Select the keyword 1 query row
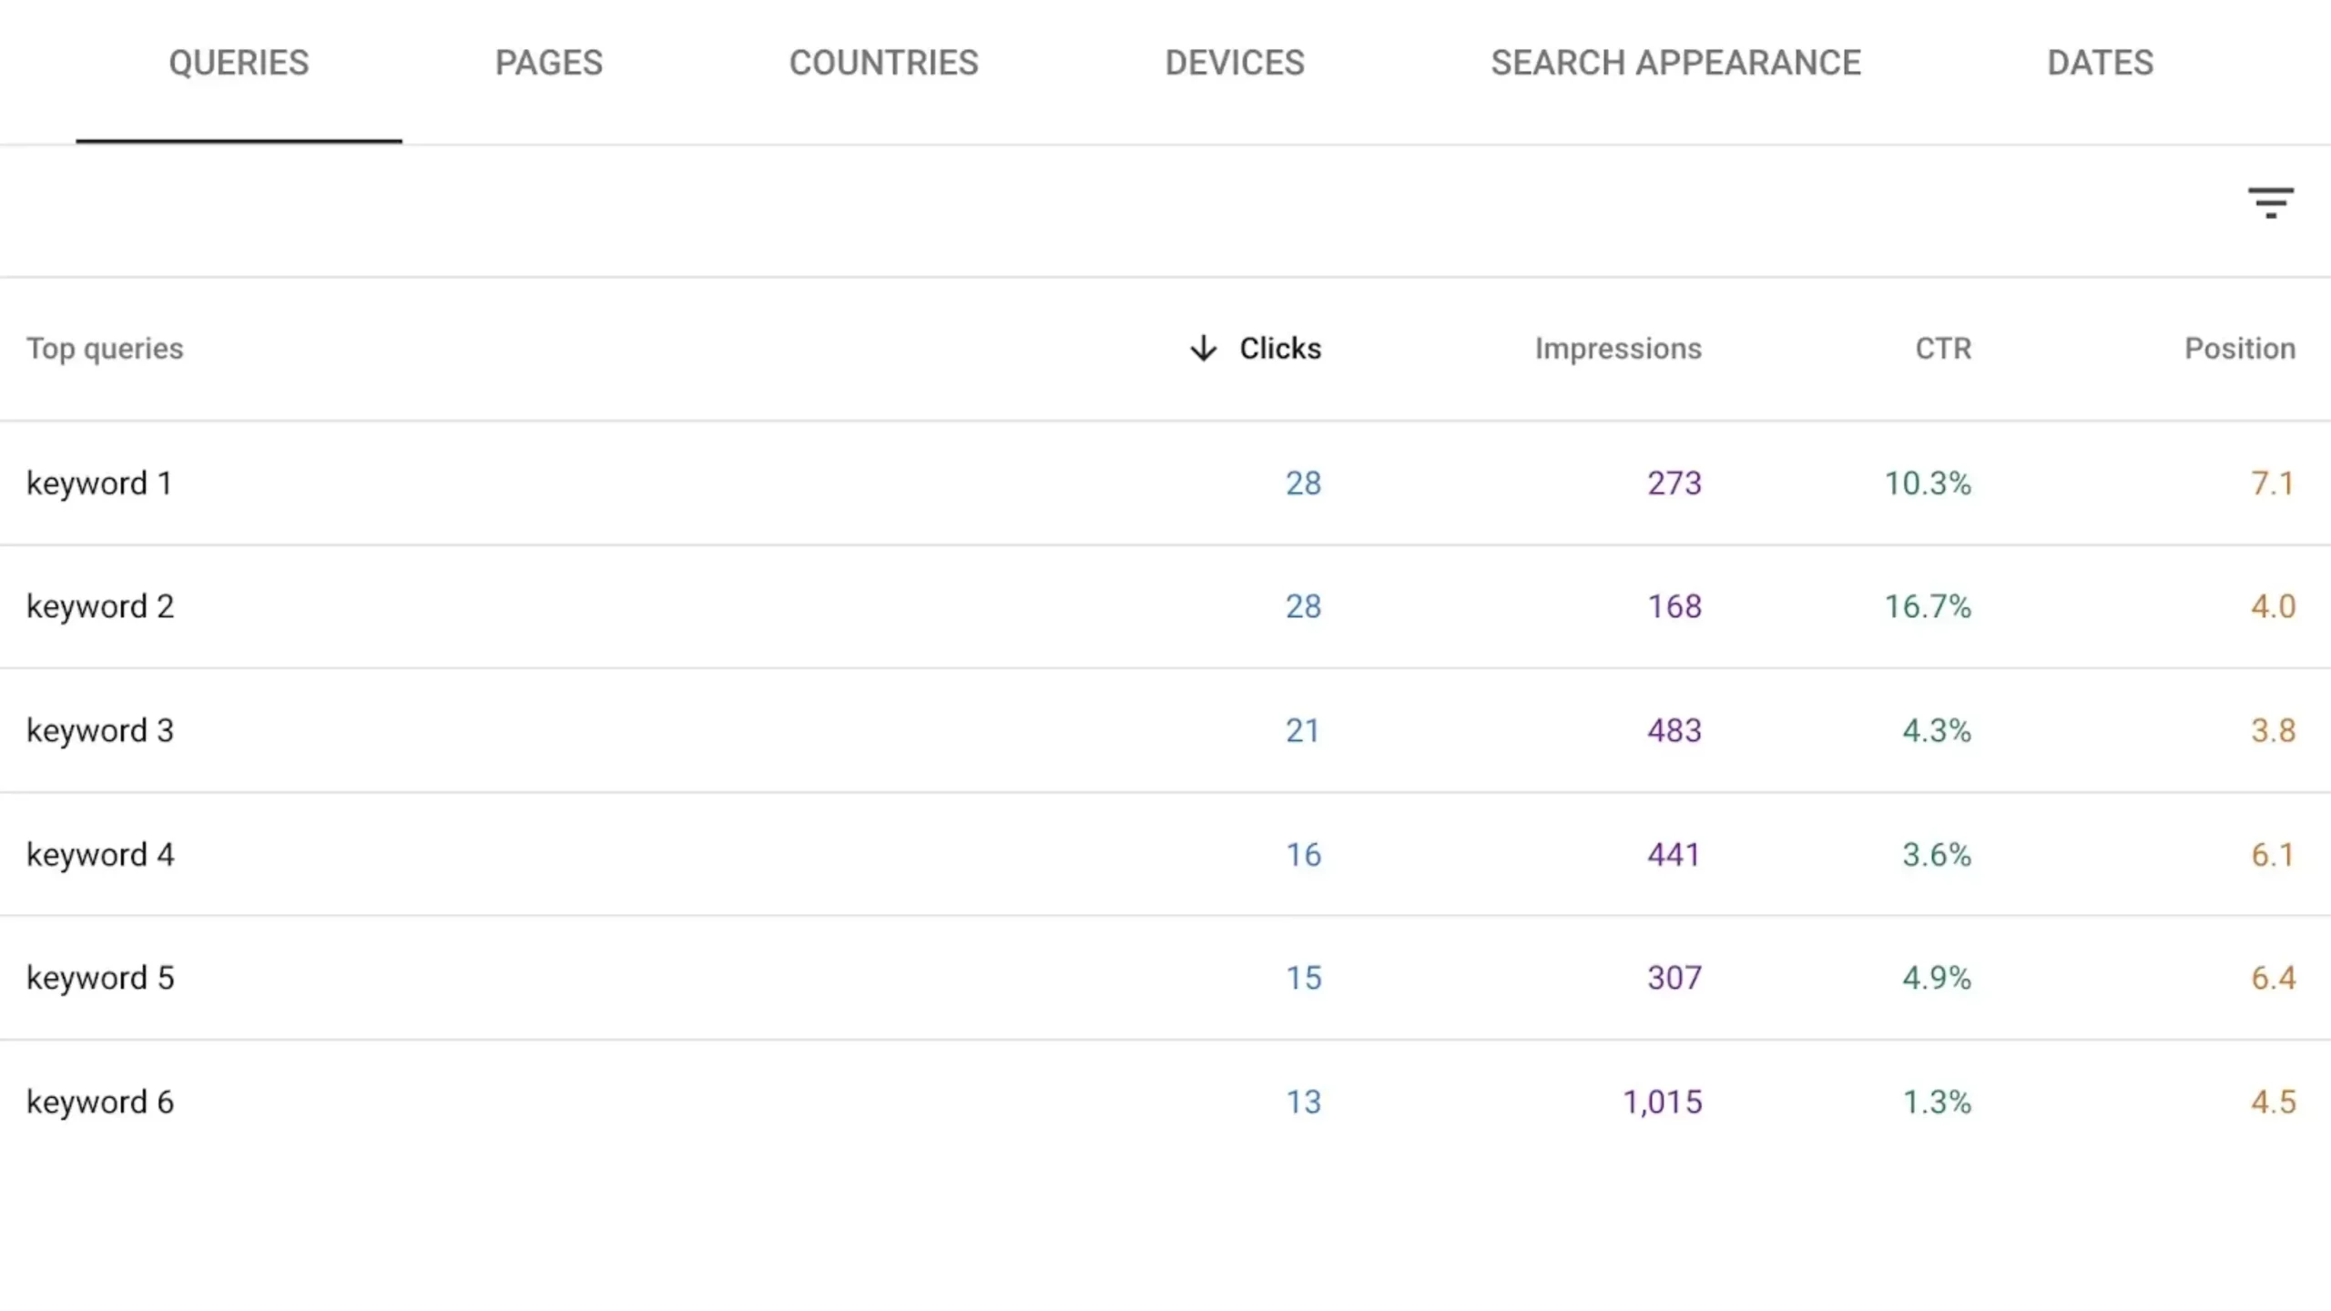2331x1311 pixels. pyautogui.click(x=99, y=483)
